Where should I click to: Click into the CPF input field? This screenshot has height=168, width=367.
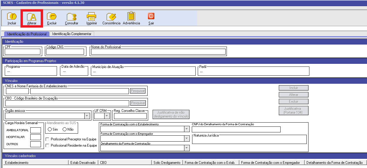tap(23, 52)
